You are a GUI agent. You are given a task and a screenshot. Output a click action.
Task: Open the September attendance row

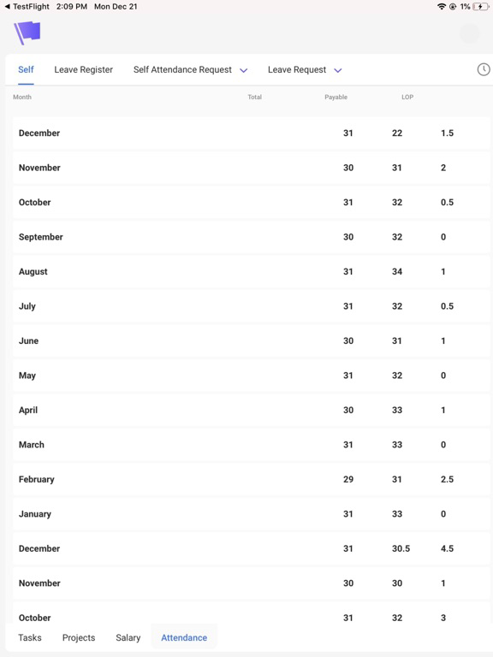pyautogui.click(x=251, y=237)
